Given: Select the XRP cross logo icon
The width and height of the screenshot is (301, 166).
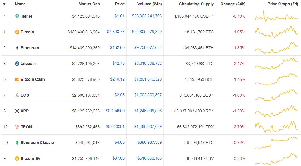Looking at the screenshot, I should 17,111.
